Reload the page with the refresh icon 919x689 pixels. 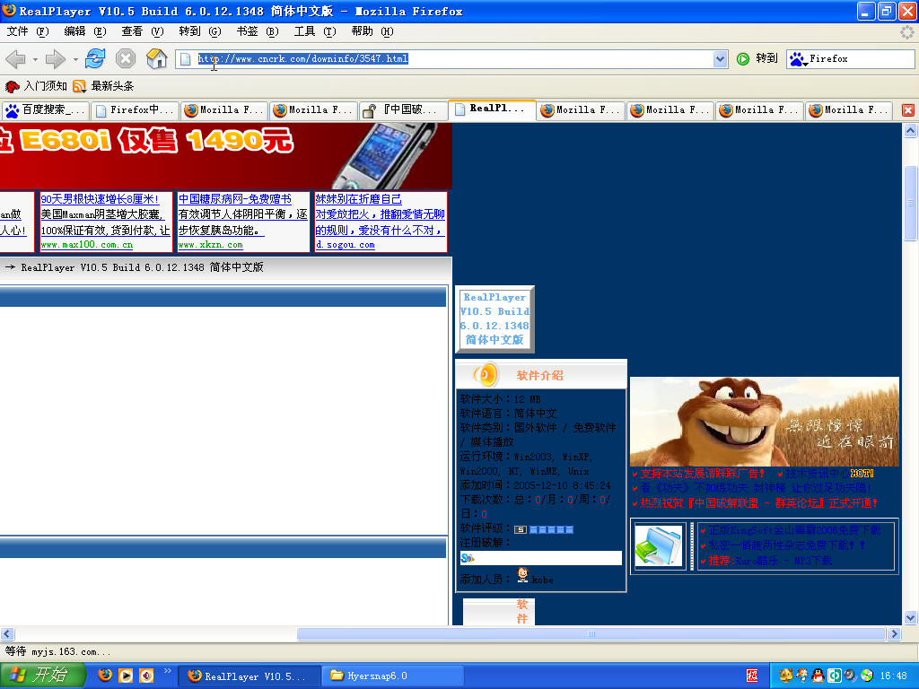(95, 58)
